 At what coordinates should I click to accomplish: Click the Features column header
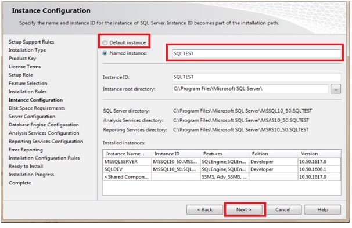coord(224,154)
